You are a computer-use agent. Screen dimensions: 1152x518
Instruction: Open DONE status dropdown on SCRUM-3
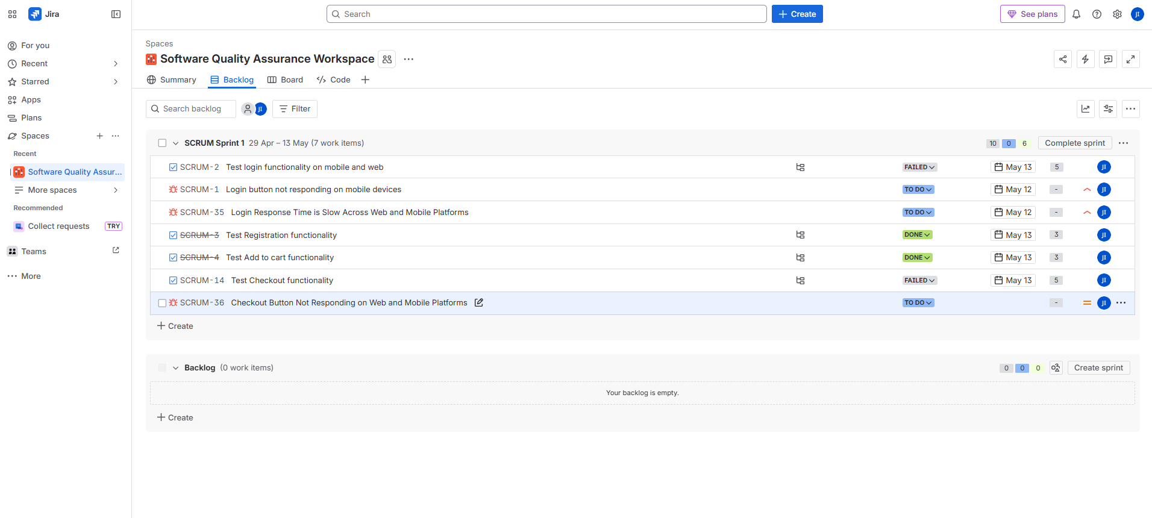coord(917,235)
